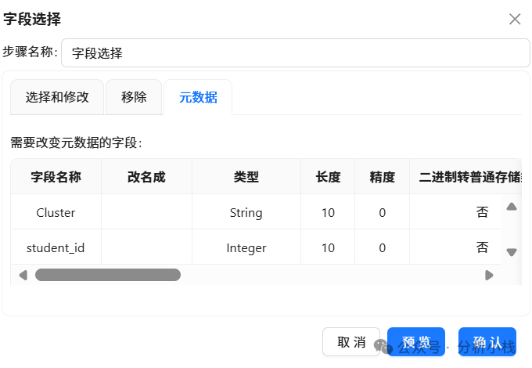Click the 取消 button
Screen dimensions: 532x368
[351, 342]
